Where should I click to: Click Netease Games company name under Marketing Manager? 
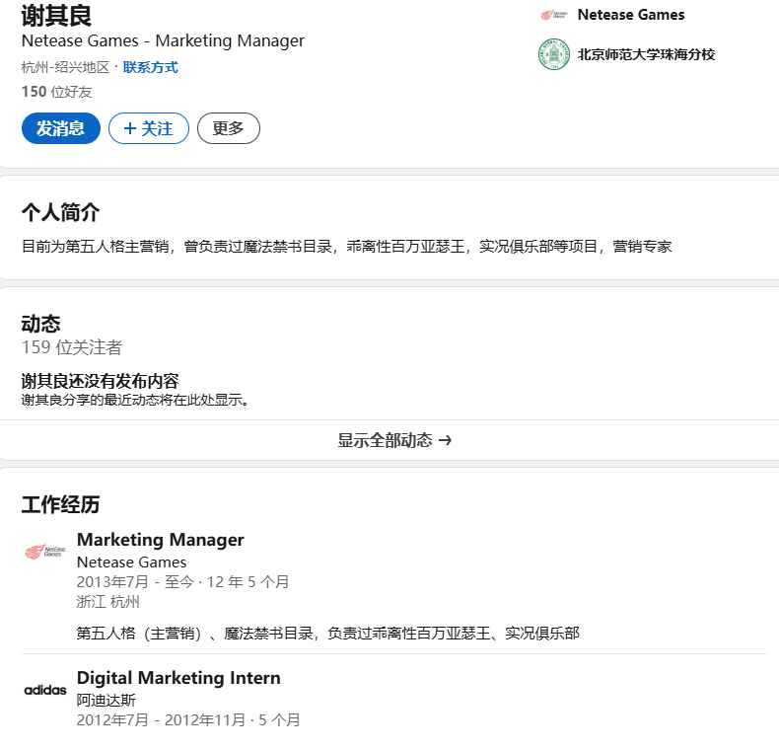(131, 562)
